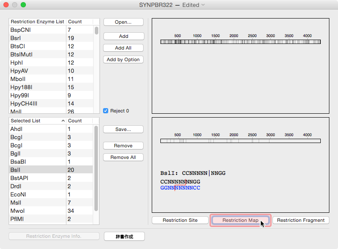Select the Restriction Fragment view
The width and height of the screenshot is (338, 249).
(x=300, y=220)
